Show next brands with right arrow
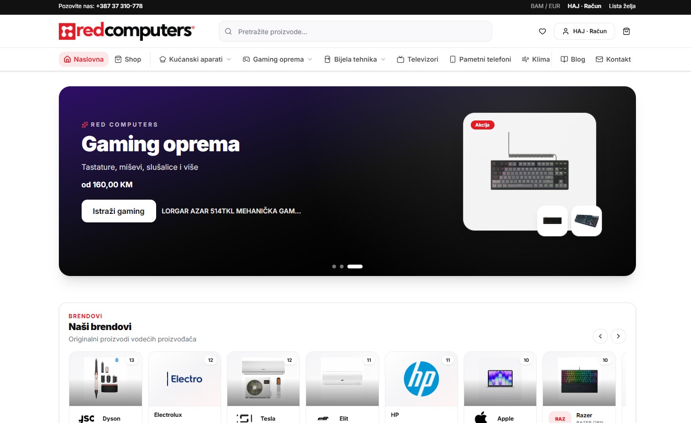 pyautogui.click(x=618, y=336)
